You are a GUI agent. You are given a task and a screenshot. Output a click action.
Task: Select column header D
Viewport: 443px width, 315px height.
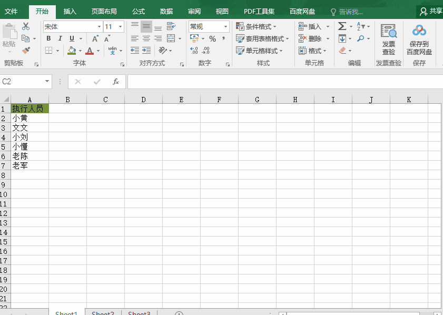[143, 100]
